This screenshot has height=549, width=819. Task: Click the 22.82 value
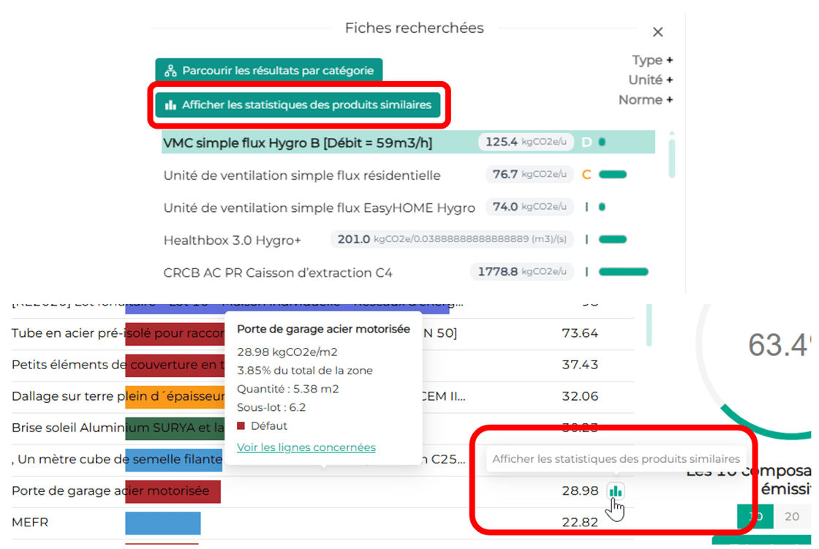tap(580, 523)
